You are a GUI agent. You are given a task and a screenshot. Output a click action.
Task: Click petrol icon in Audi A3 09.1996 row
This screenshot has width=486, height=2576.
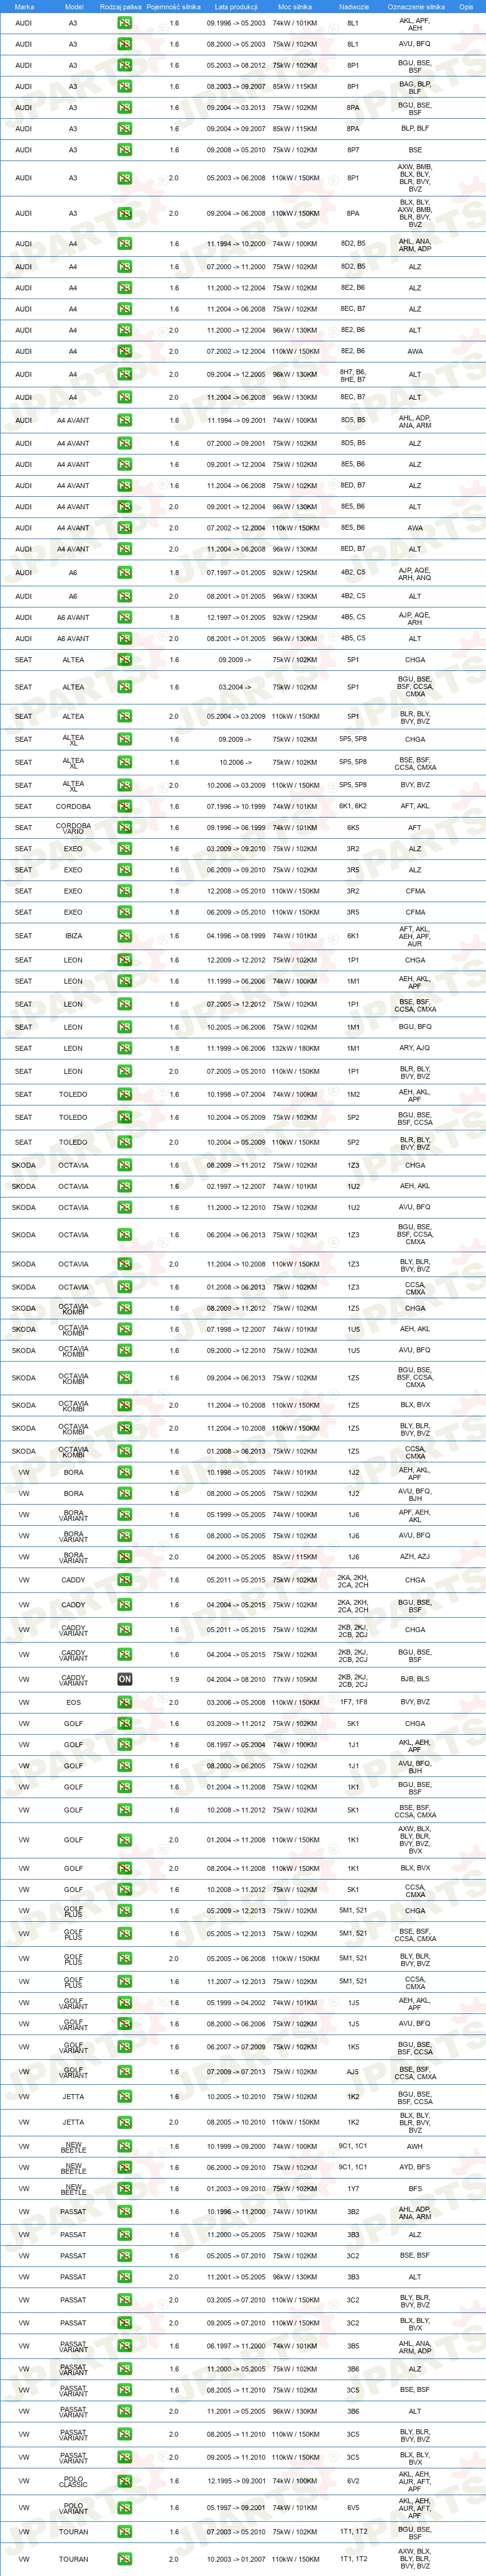124,22
